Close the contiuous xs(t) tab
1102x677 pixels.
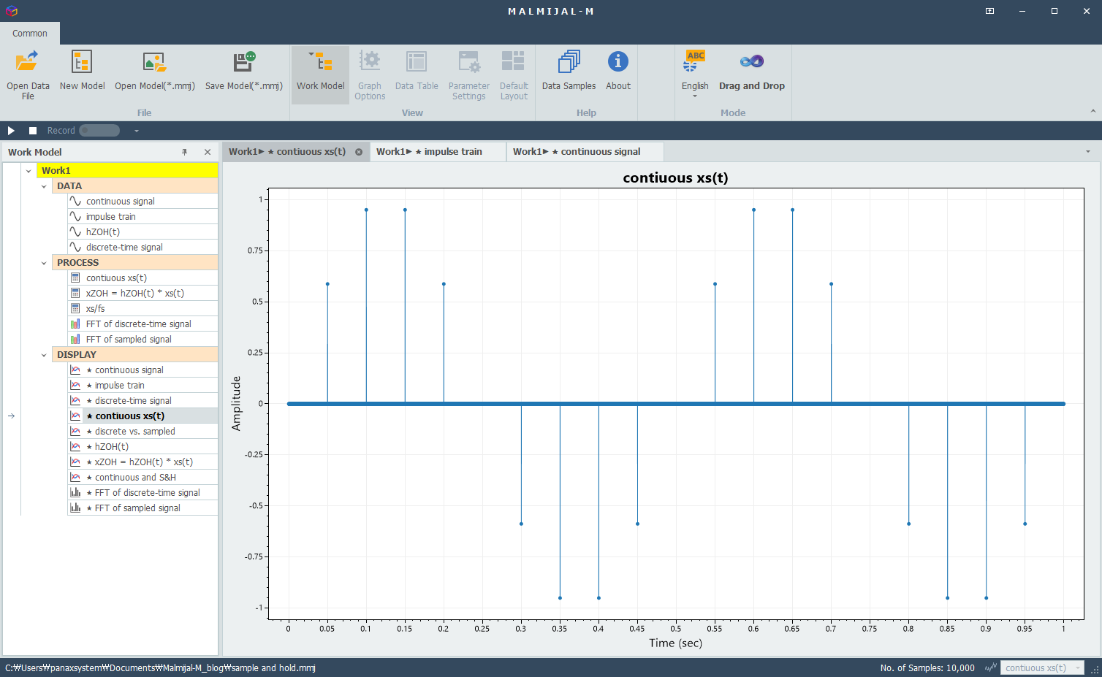tap(359, 152)
